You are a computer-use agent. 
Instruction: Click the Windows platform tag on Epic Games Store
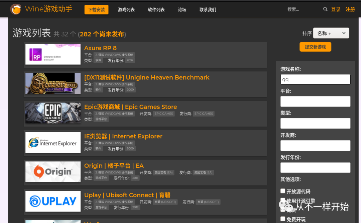(114, 114)
